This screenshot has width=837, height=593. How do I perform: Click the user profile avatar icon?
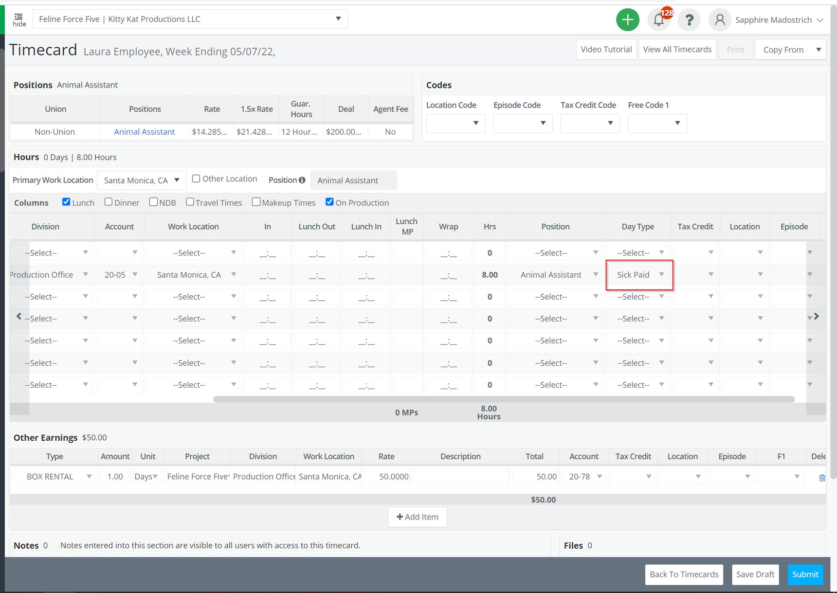(x=720, y=20)
